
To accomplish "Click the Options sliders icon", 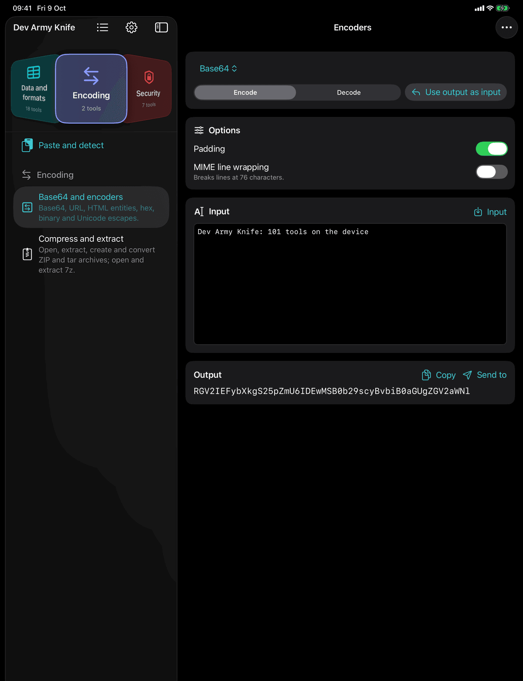I will [199, 130].
